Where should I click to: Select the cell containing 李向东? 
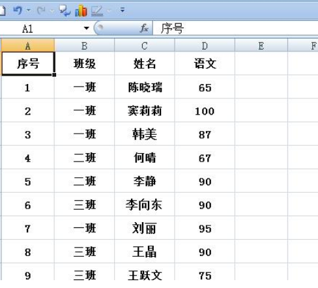[x=145, y=205]
